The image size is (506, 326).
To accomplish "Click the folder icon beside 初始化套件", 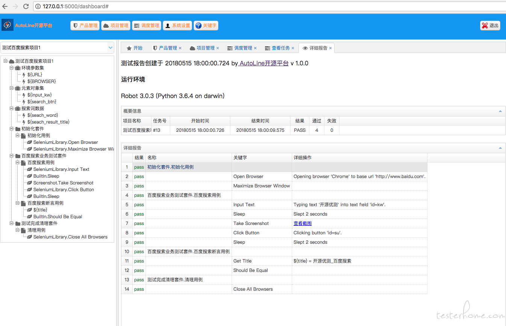I will 17,129.
